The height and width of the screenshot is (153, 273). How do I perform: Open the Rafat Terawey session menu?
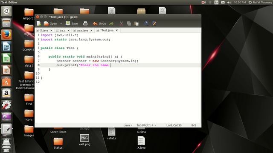[x=260, y=3]
